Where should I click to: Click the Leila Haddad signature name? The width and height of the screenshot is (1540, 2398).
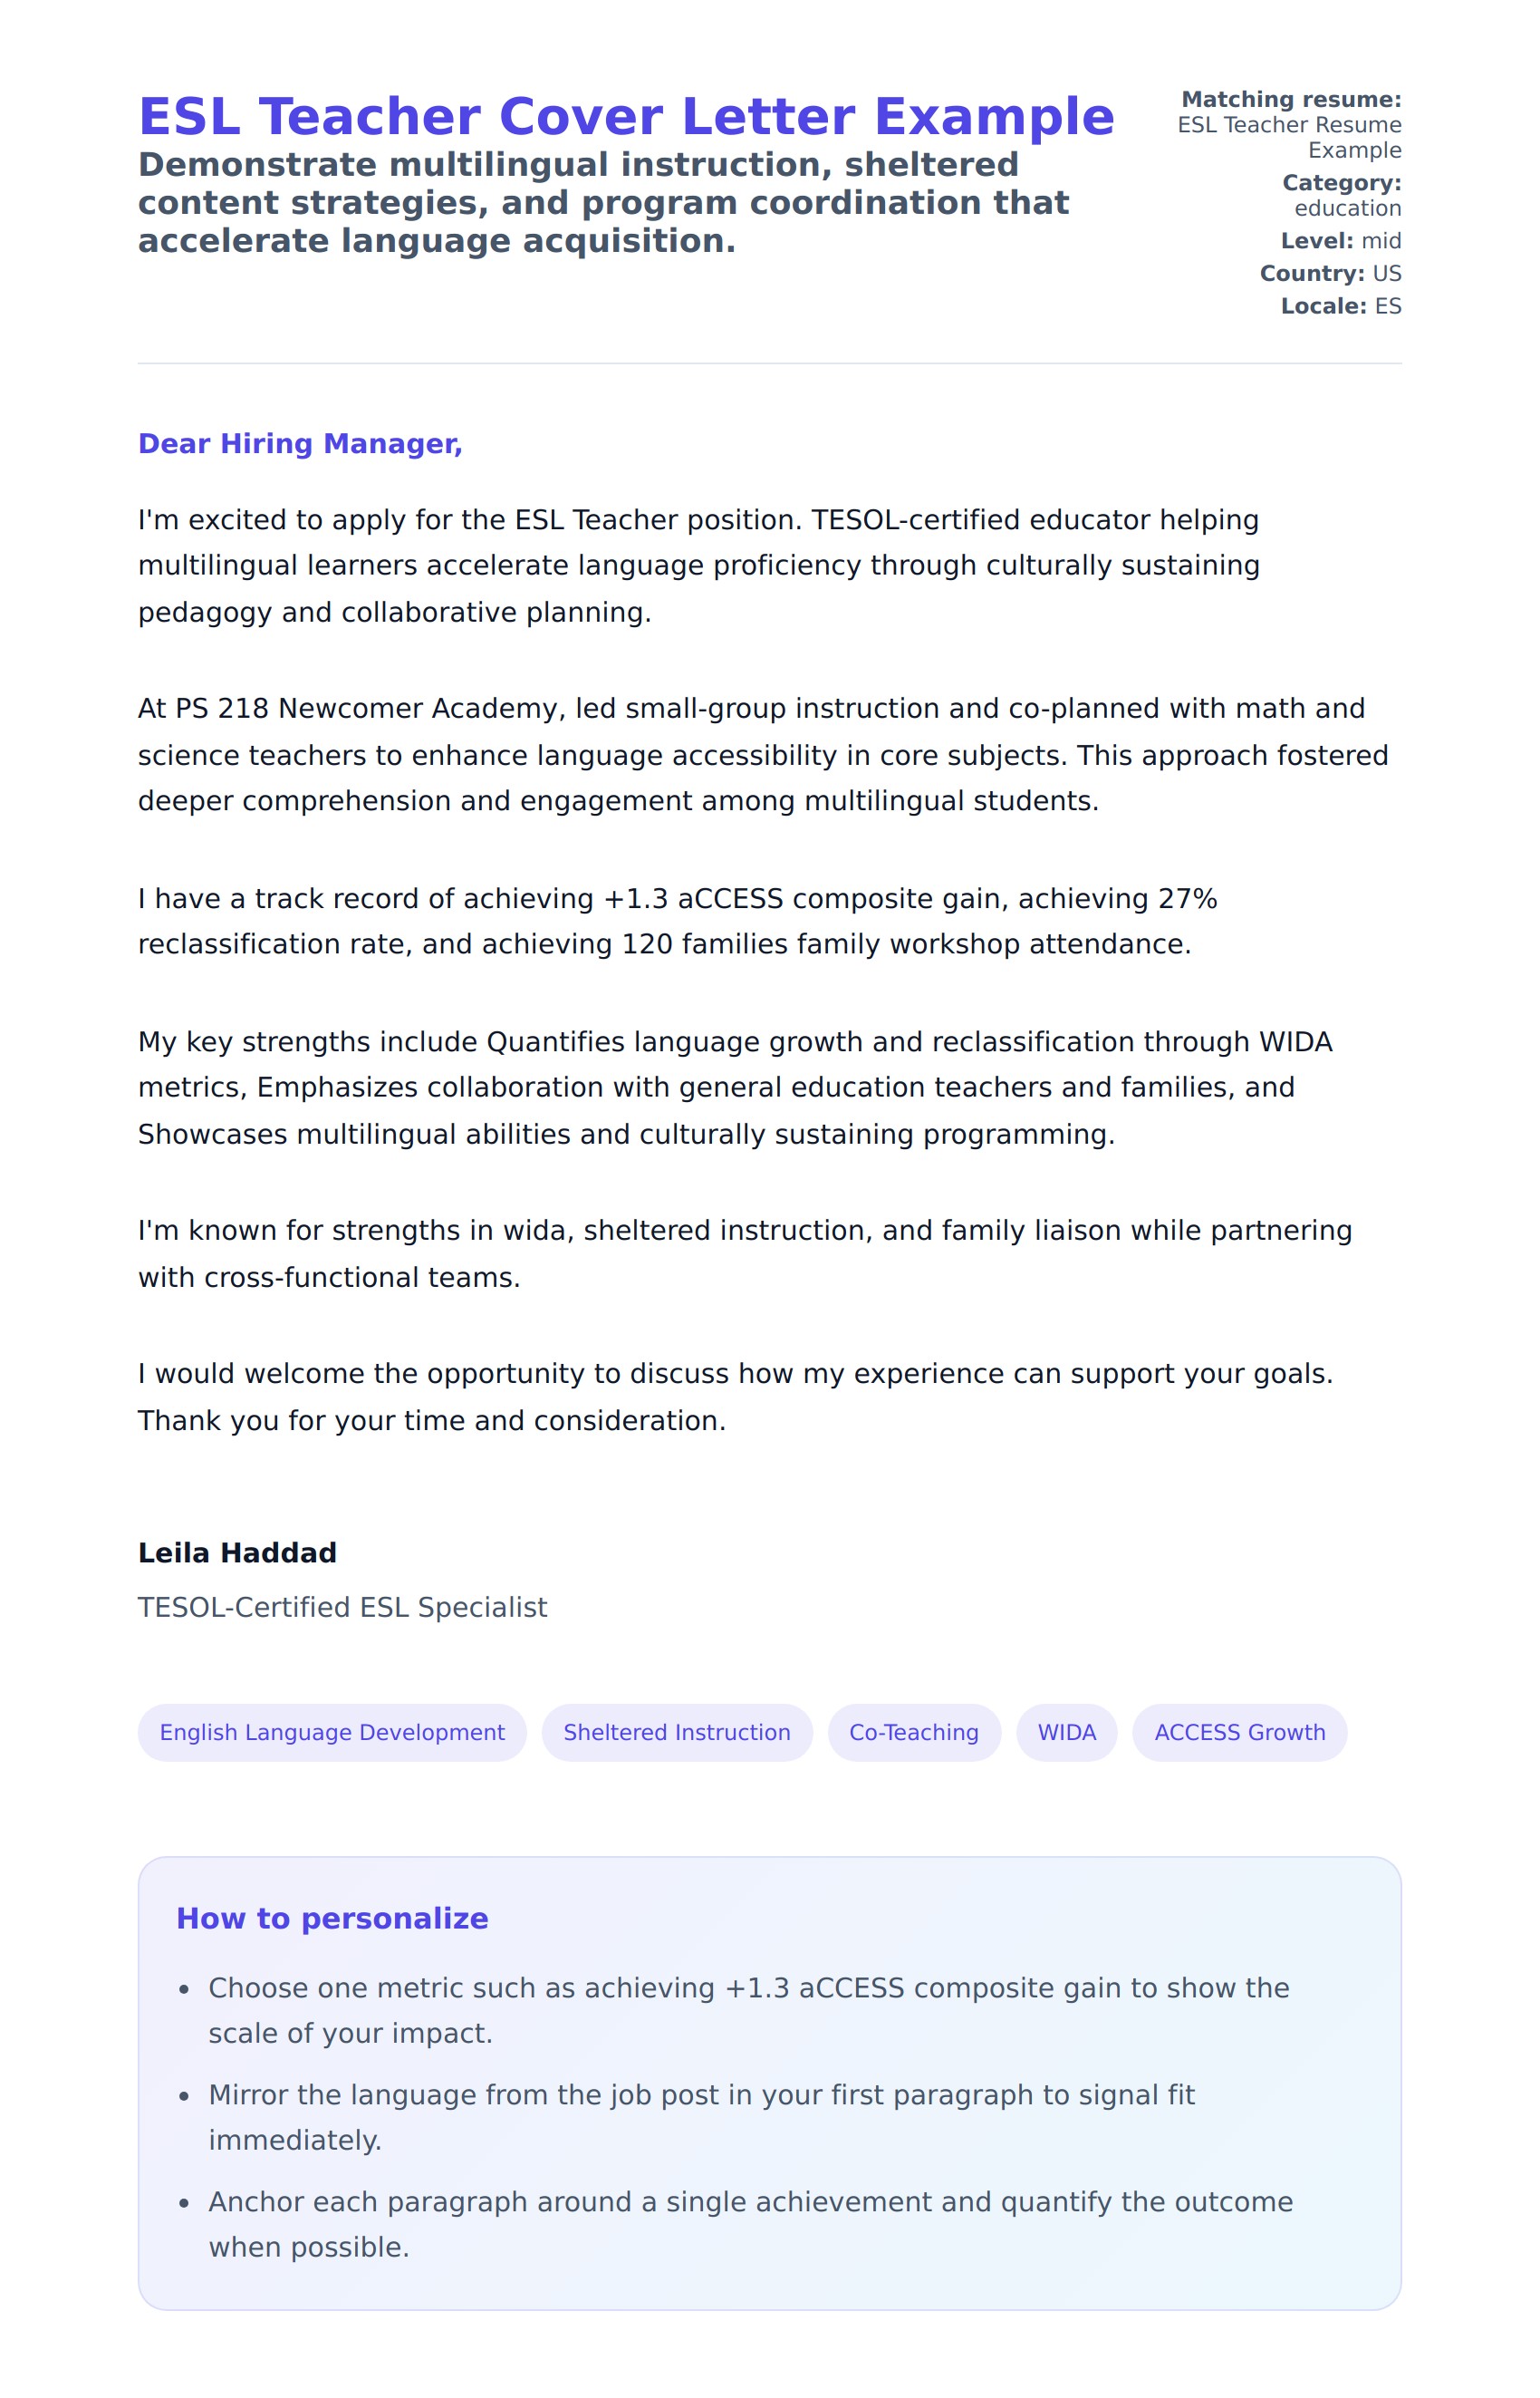[237, 1552]
